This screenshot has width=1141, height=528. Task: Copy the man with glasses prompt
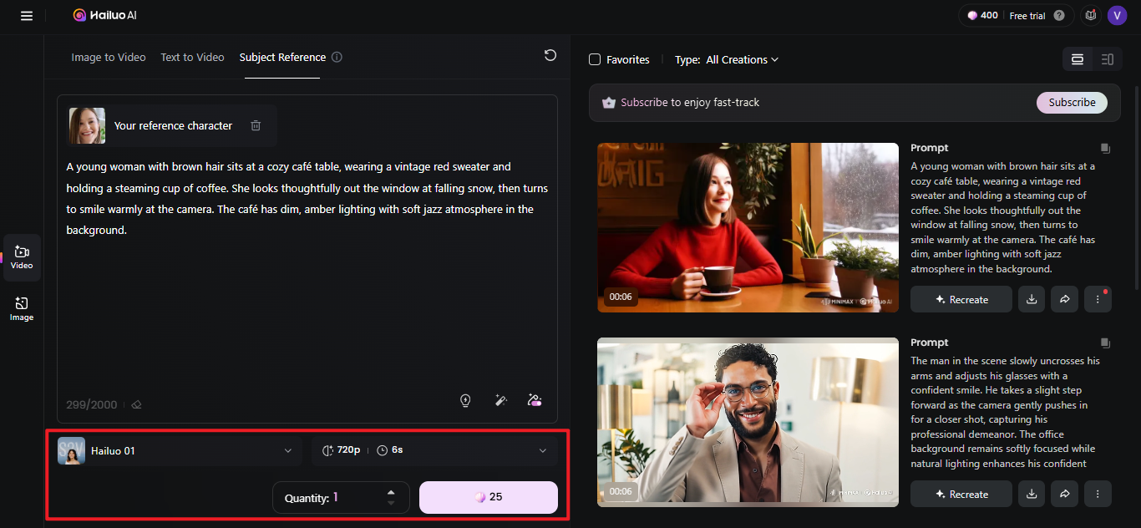(1105, 343)
